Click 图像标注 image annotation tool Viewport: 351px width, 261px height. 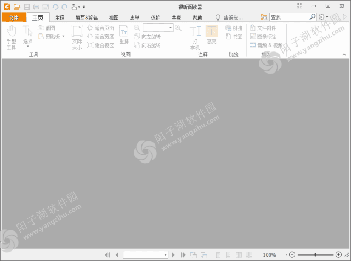pyautogui.click(x=263, y=37)
